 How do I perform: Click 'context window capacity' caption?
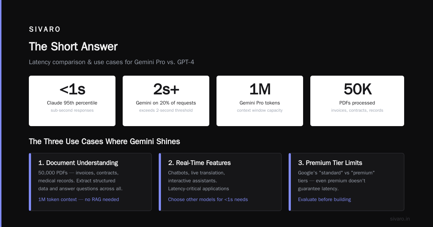260,110
